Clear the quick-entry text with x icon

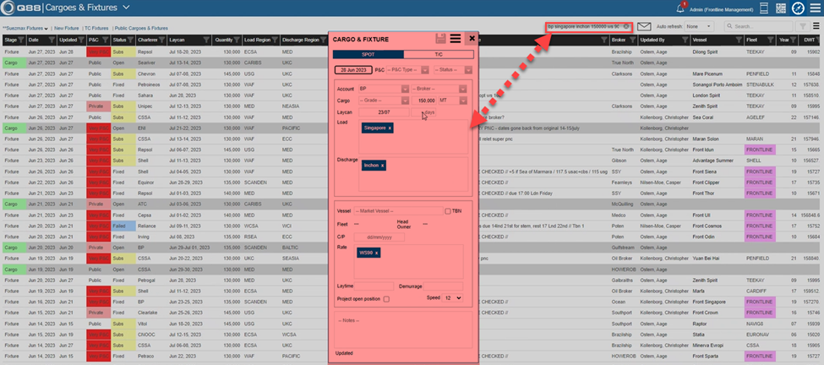628,26
